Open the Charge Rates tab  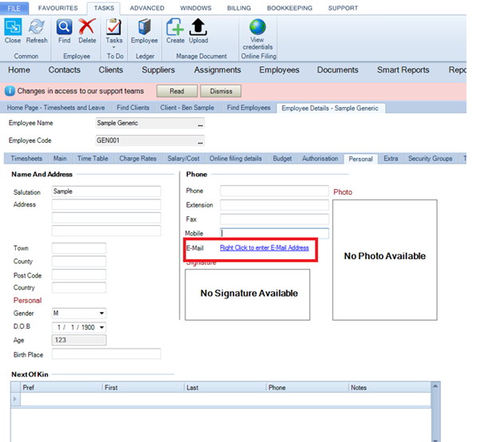coord(137,159)
